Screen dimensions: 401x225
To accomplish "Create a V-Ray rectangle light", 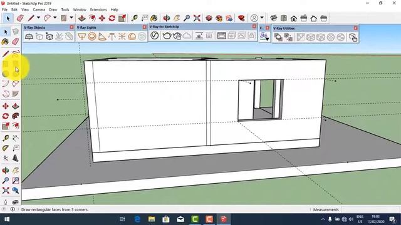I will pos(82,36).
